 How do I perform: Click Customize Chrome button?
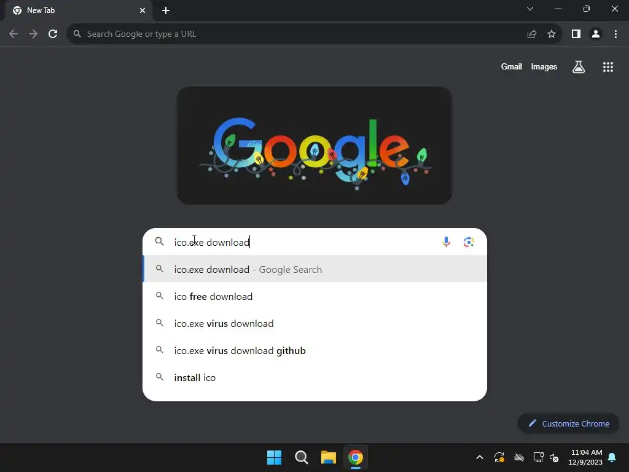click(568, 423)
